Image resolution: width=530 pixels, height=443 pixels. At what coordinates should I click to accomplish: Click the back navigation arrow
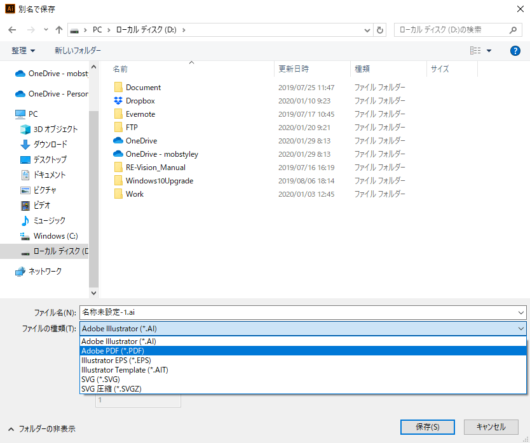12,30
